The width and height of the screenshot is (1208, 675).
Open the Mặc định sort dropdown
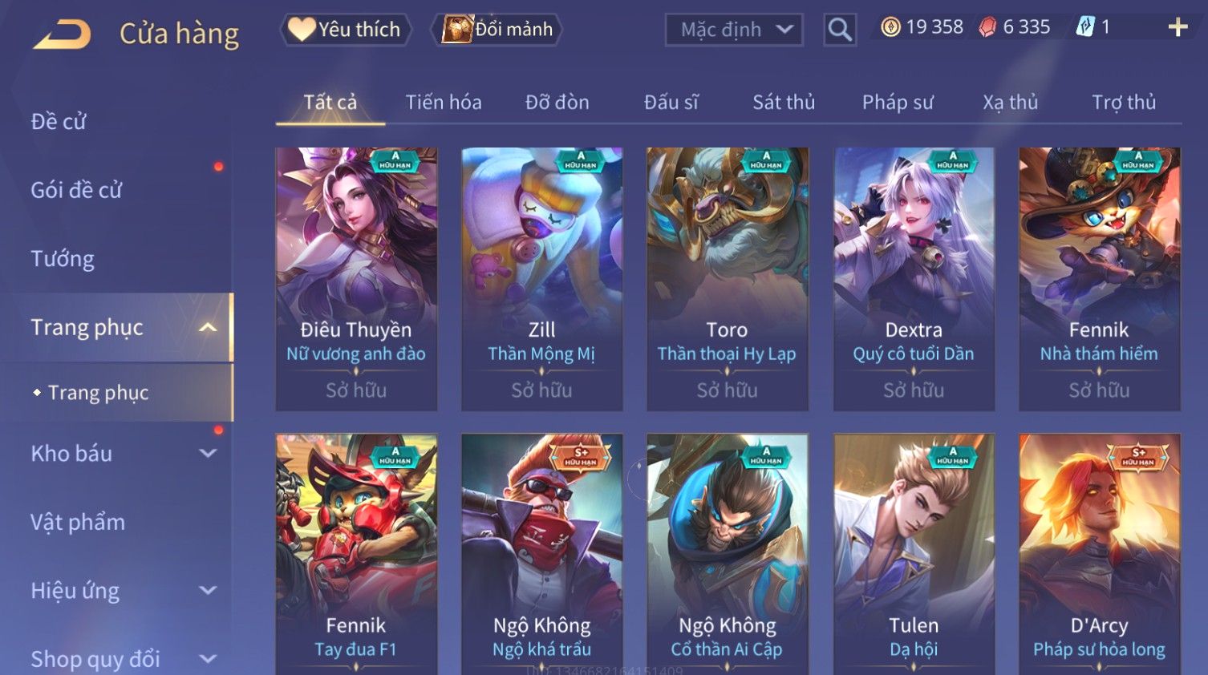(x=734, y=30)
